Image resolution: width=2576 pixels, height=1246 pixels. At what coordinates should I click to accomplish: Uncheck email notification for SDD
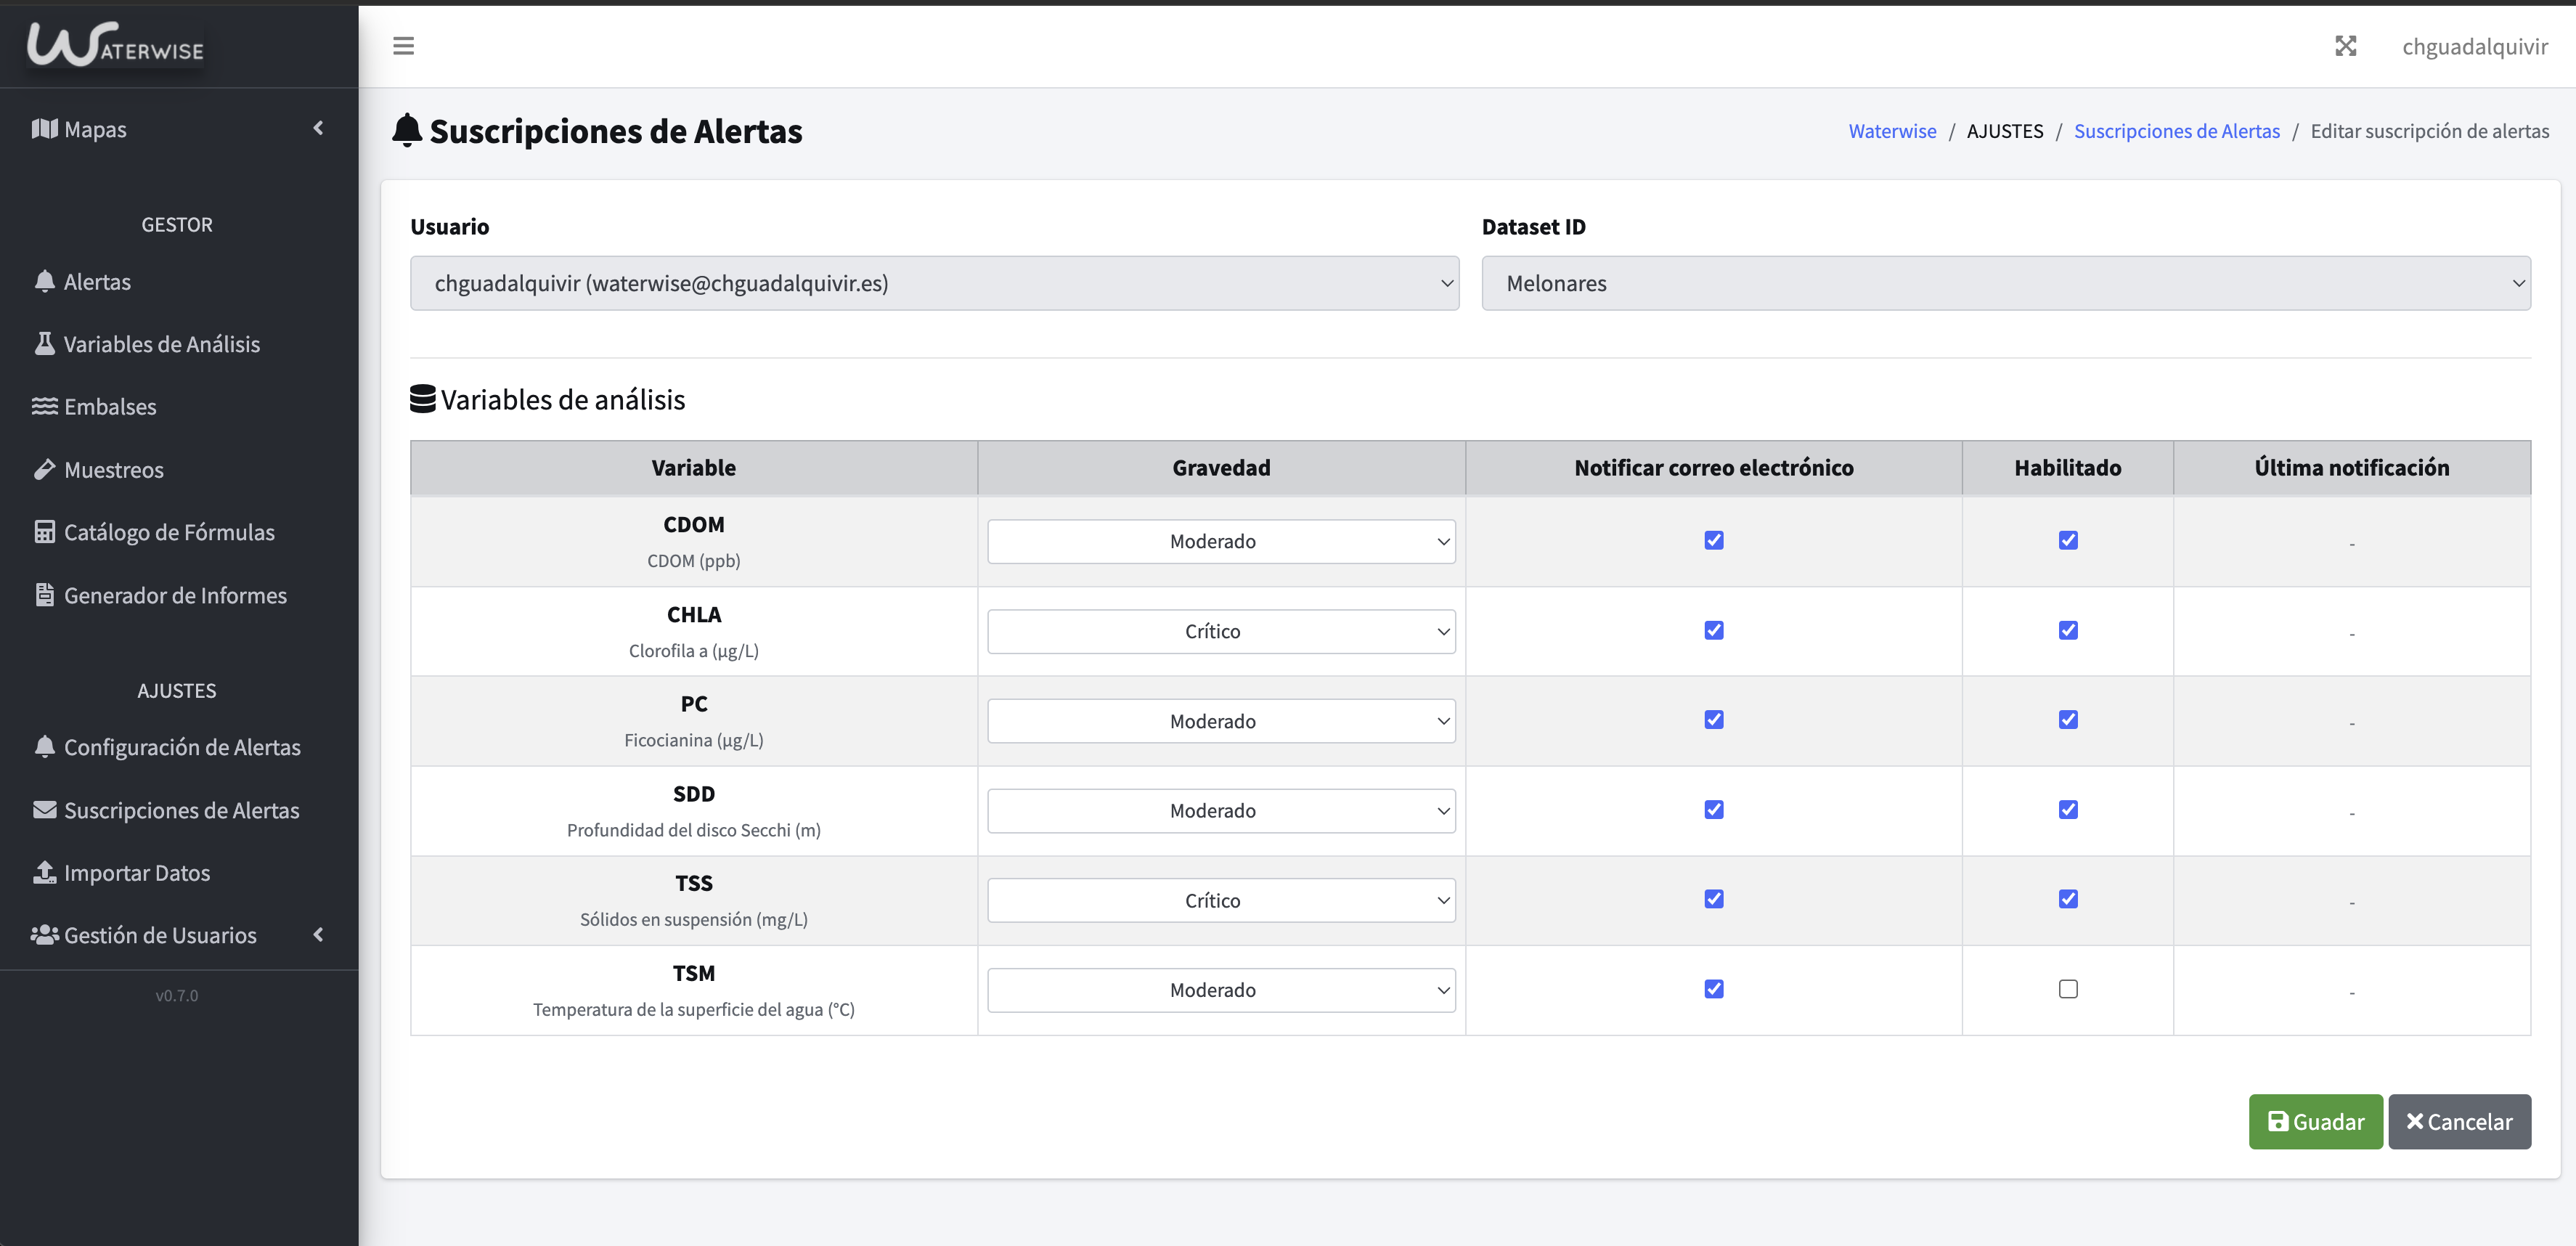click(1713, 809)
